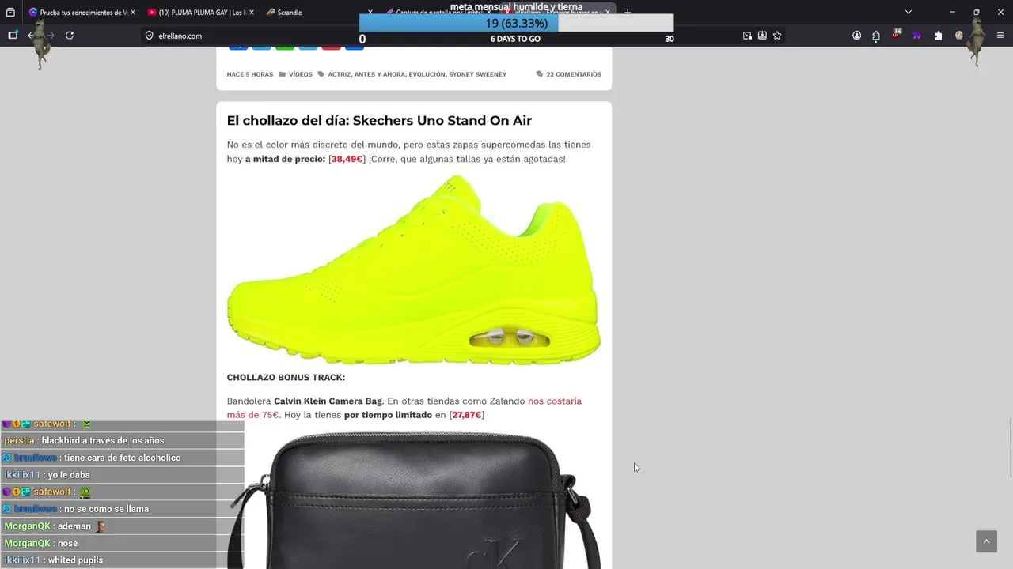The image size is (1013, 569).
Task: Click MorganQK's 'ademan' chat message
Action: point(74,526)
